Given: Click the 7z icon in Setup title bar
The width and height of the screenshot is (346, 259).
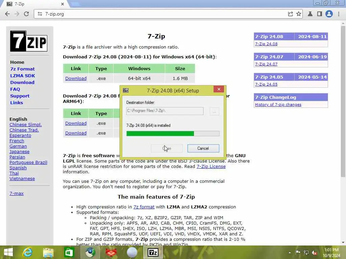Looking at the screenshot, I should tap(126, 90).
